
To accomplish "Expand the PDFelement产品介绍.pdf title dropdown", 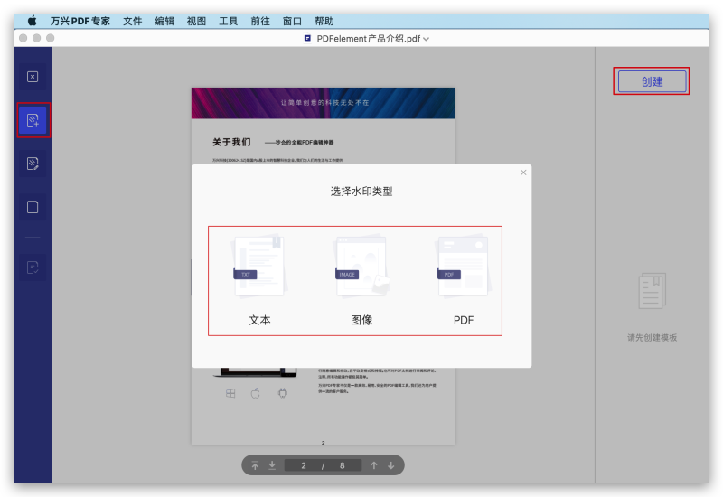I will (426, 39).
